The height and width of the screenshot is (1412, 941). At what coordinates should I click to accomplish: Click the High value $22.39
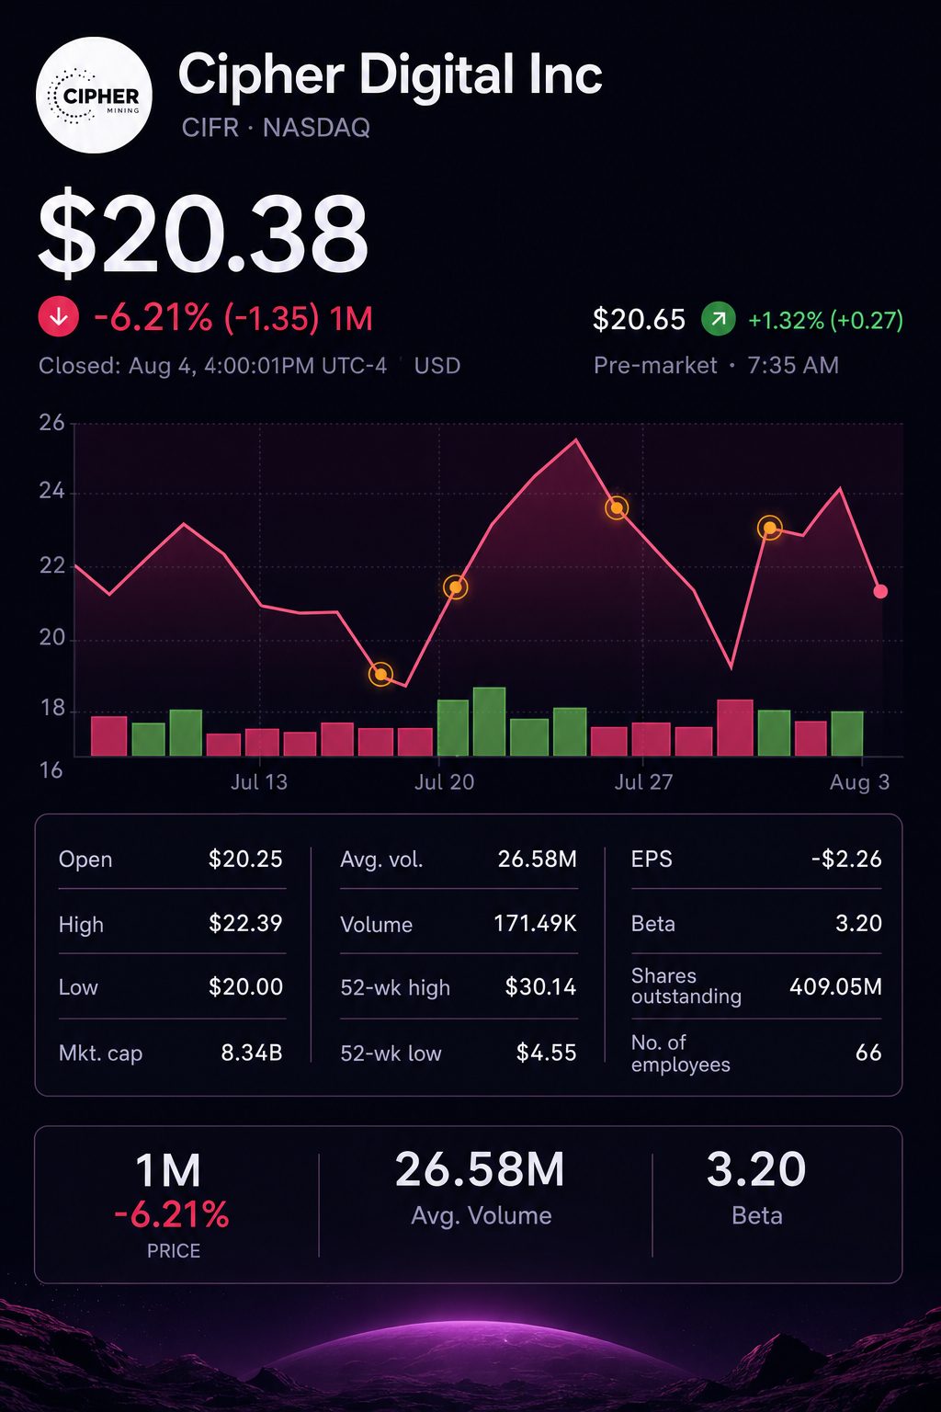(x=245, y=923)
